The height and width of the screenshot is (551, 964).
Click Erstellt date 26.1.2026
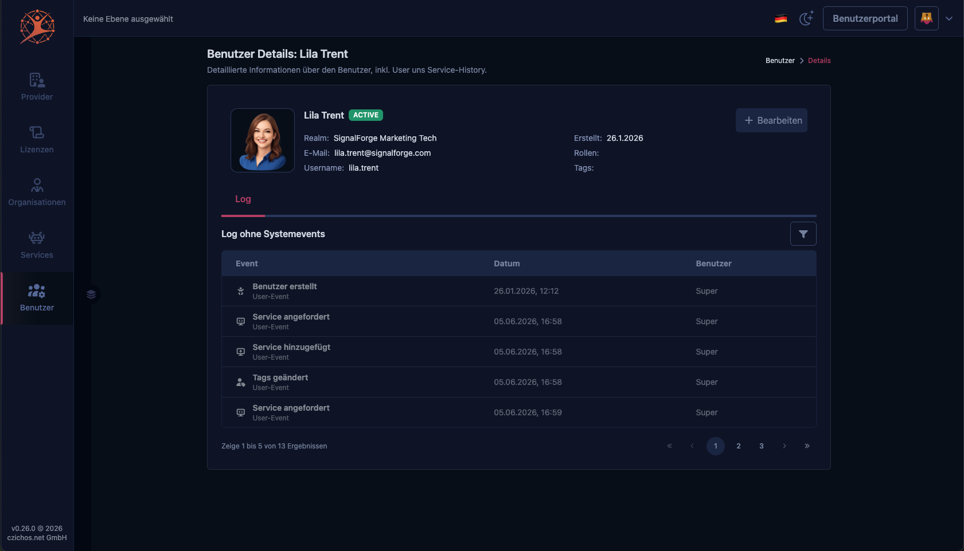coord(625,138)
